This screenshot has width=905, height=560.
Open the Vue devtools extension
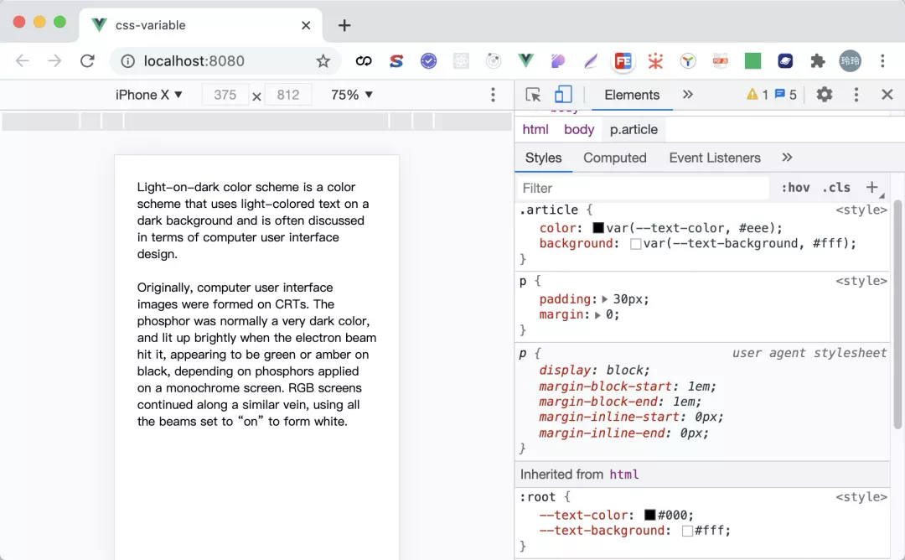pyautogui.click(x=525, y=60)
